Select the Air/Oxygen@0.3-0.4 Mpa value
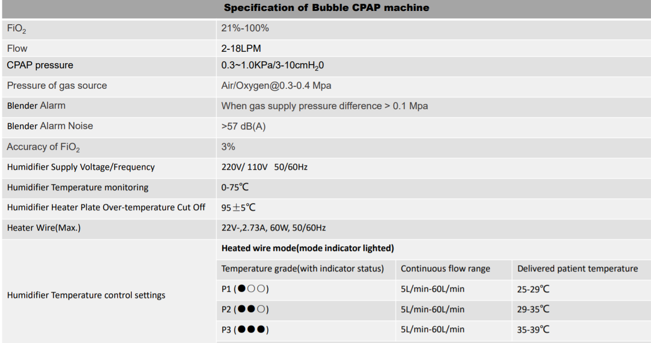This screenshot has height=343, width=651. 276,86
